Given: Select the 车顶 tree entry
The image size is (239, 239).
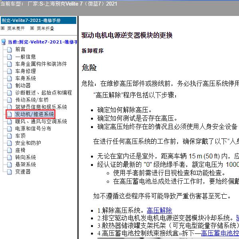Looking at the screenshot, I should 20,136.
